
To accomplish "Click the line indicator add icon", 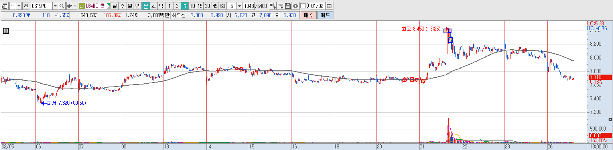I will coord(280,6).
